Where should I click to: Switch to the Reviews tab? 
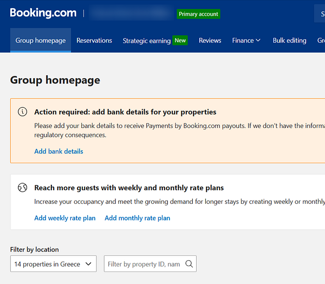[210, 41]
